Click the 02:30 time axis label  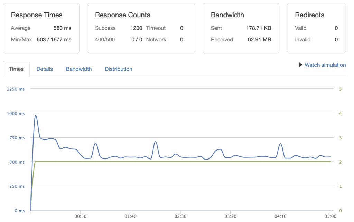tap(180, 216)
